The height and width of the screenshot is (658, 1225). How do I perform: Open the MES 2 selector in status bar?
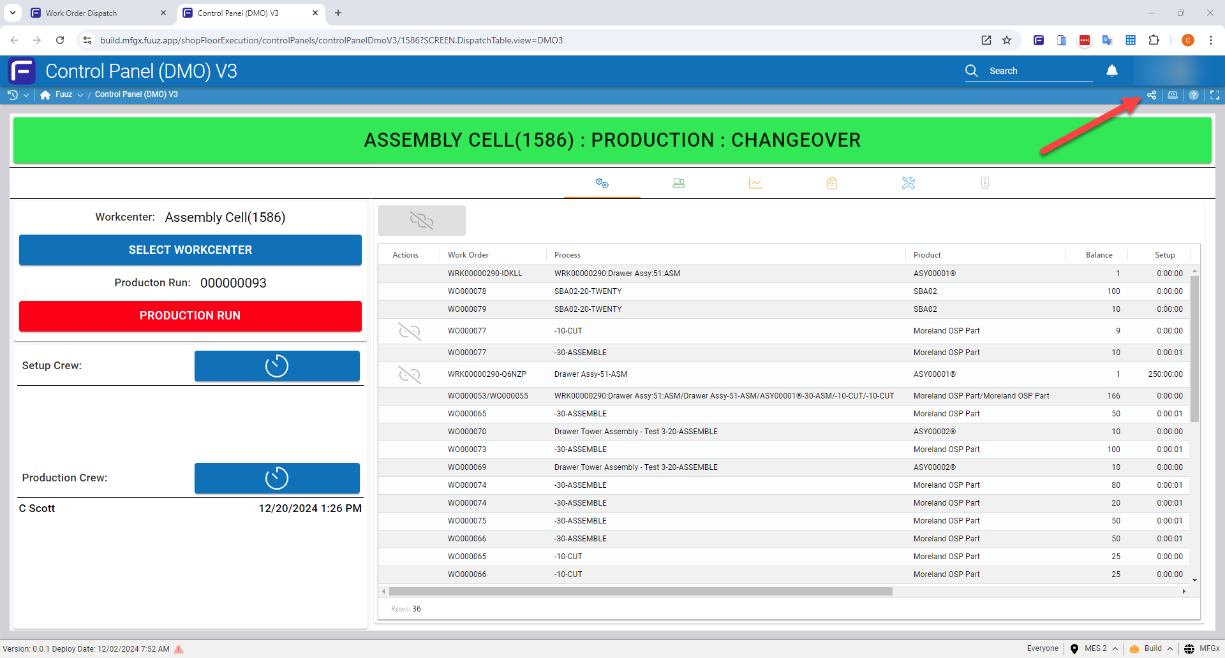pyautogui.click(x=1095, y=648)
